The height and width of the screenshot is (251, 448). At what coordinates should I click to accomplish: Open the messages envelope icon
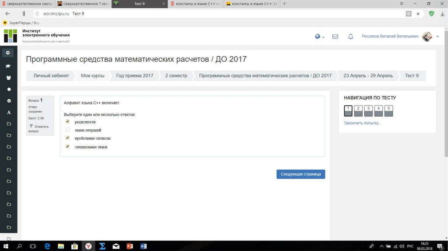click(335, 37)
